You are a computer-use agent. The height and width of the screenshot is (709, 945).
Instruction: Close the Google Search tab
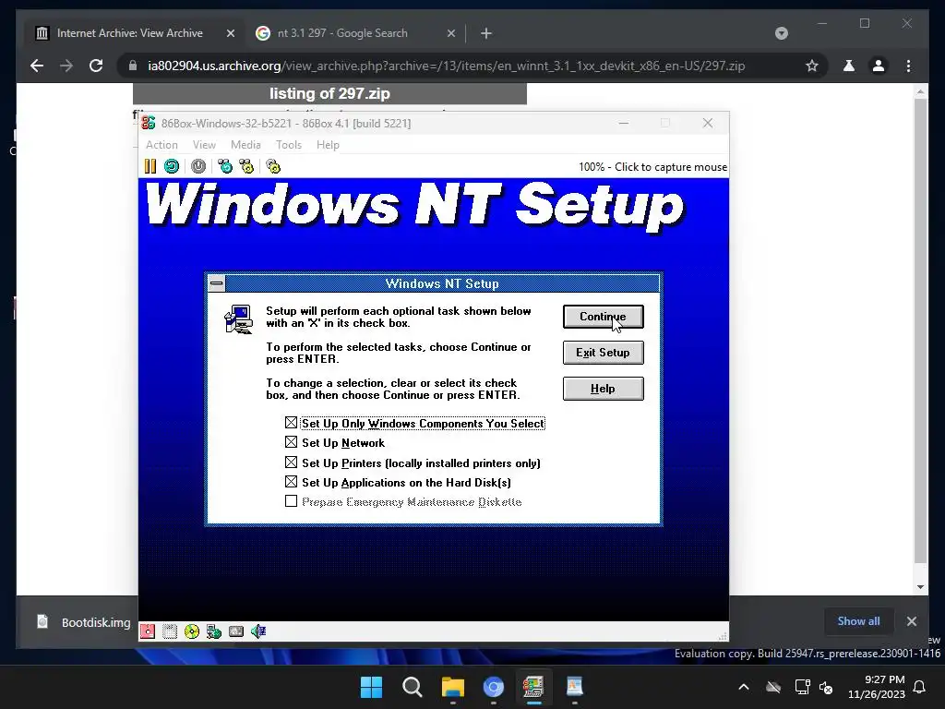pyautogui.click(x=450, y=33)
